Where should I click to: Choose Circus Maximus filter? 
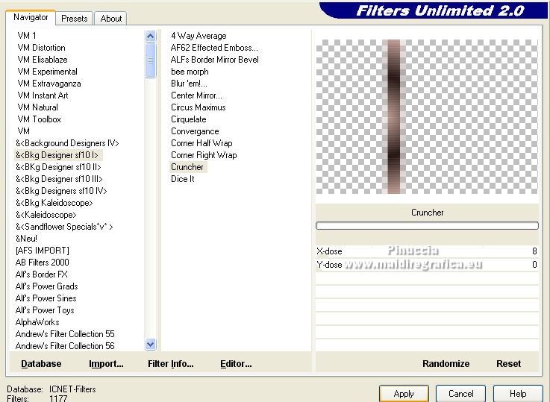199,107
